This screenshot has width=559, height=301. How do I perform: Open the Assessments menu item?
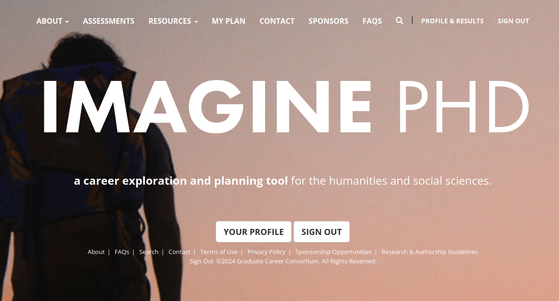109,21
